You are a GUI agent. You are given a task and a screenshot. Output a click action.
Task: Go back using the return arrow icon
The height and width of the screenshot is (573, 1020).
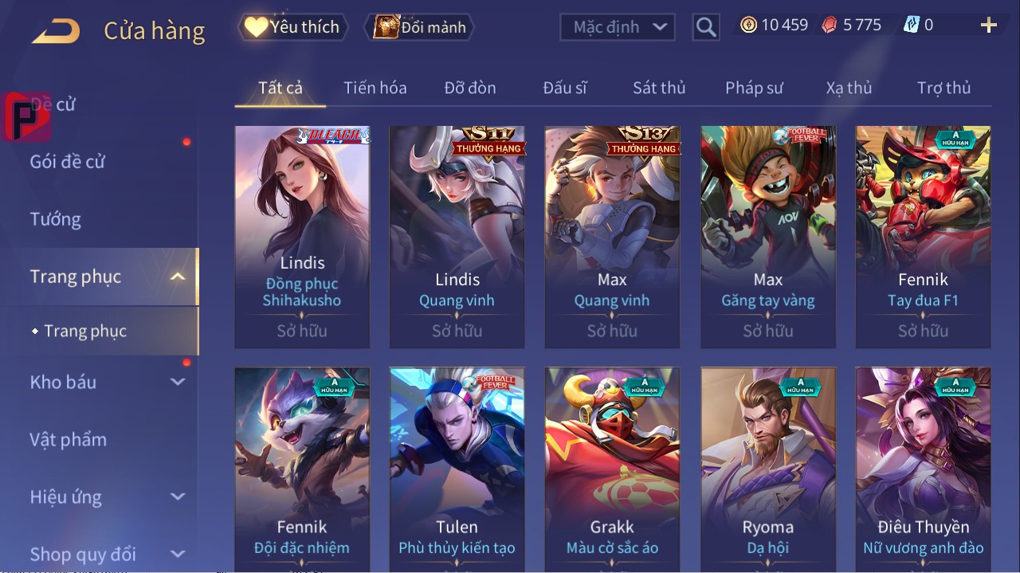[x=56, y=31]
